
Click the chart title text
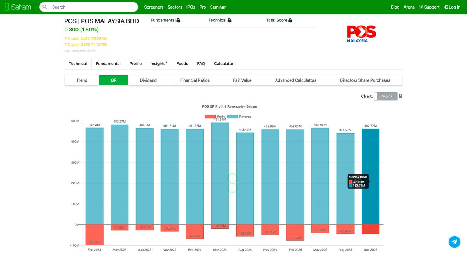coord(230,106)
